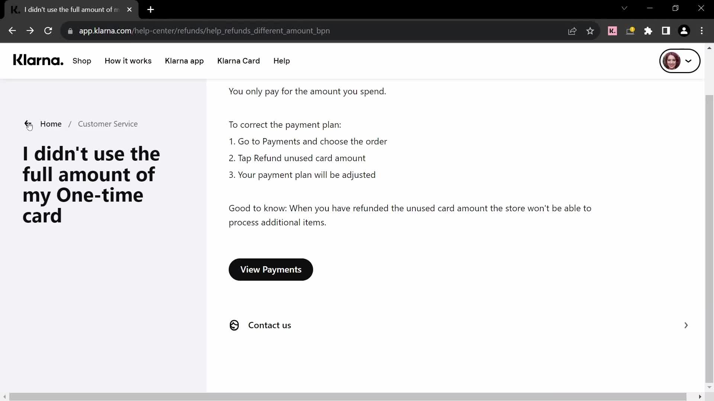The height and width of the screenshot is (401, 714).
Task: Open the tab search dropdown arrow
Action: pos(624,8)
